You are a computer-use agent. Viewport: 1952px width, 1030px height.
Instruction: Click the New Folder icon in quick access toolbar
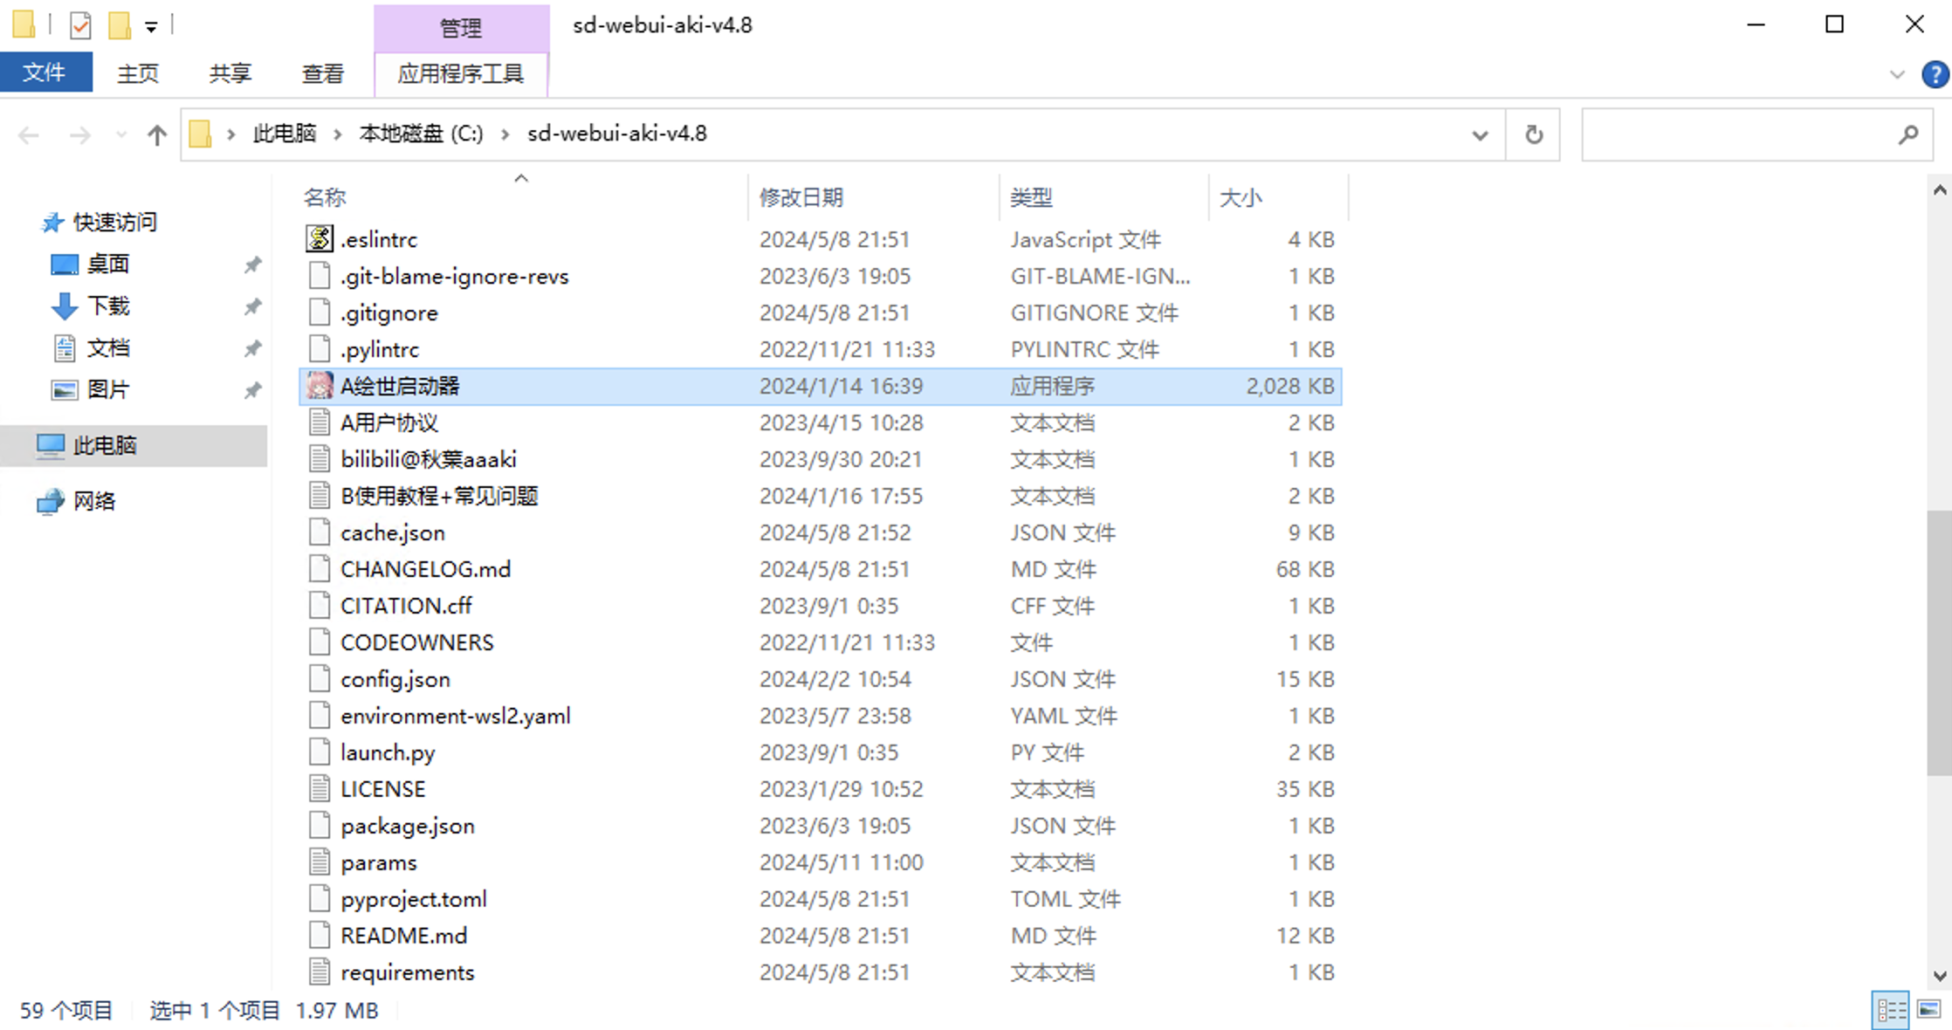[x=119, y=25]
